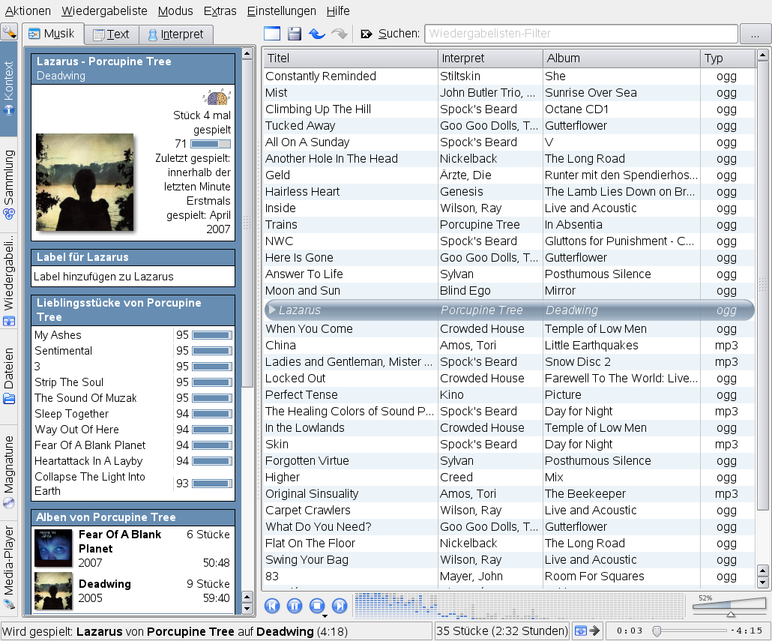772x641 pixels.
Task: Click the volume slider at 52%
Action: [730, 605]
